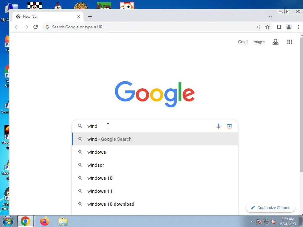Viewport: 303px width, 227px height.
Task: Select the 'windows 10 download' suggestion
Action: point(155,204)
